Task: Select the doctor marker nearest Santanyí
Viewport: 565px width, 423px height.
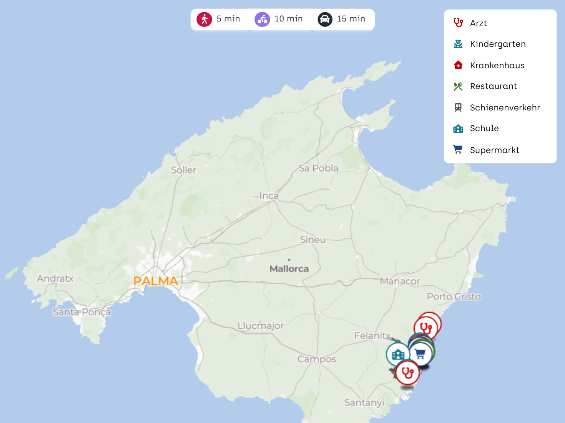Action: click(x=407, y=372)
